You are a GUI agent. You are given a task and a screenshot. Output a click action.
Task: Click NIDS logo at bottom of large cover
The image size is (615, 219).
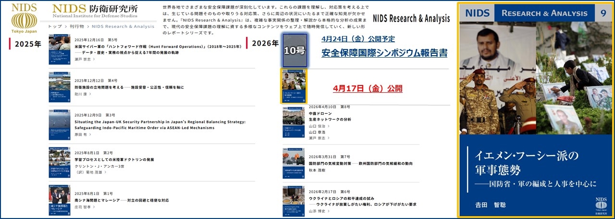click(601, 206)
